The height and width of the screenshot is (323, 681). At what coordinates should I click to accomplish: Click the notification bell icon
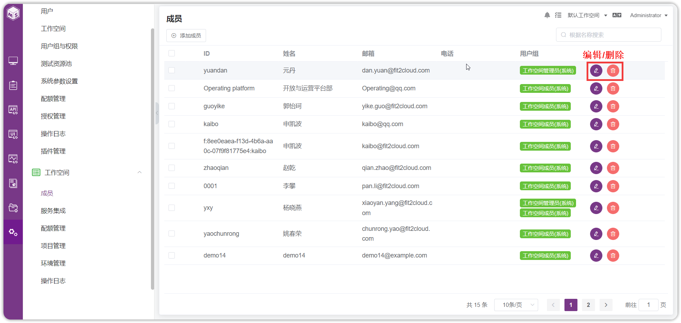pyautogui.click(x=547, y=15)
